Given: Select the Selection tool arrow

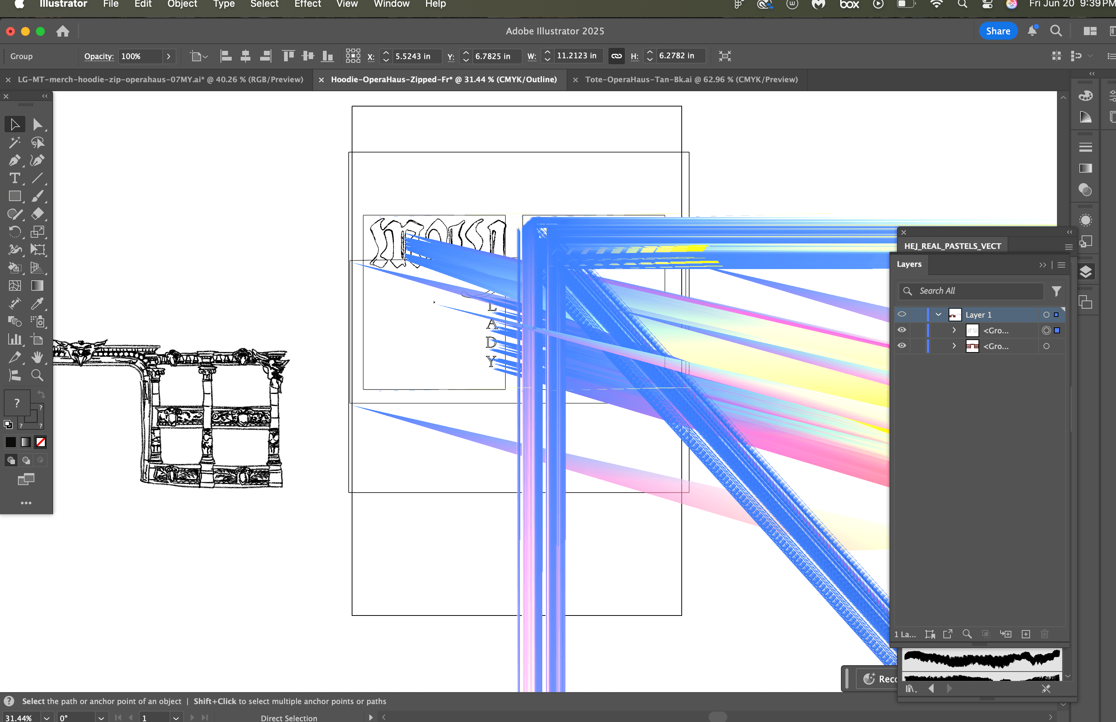Looking at the screenshot, I should 15,124.
